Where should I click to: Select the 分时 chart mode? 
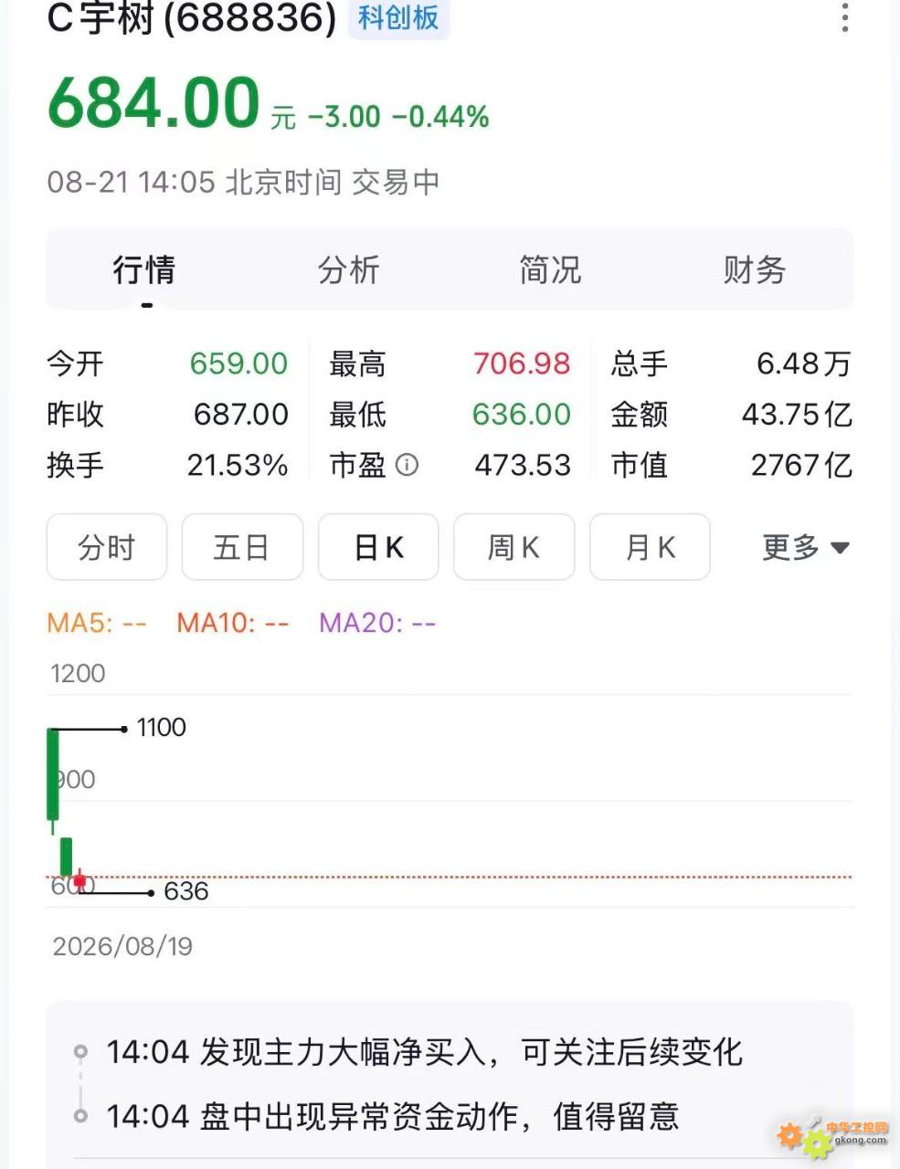pos(107,547)
